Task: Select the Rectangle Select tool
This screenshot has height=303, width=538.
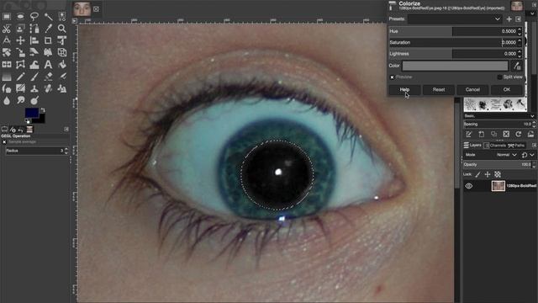Action: pyautogui.click(x=7, y=17)
